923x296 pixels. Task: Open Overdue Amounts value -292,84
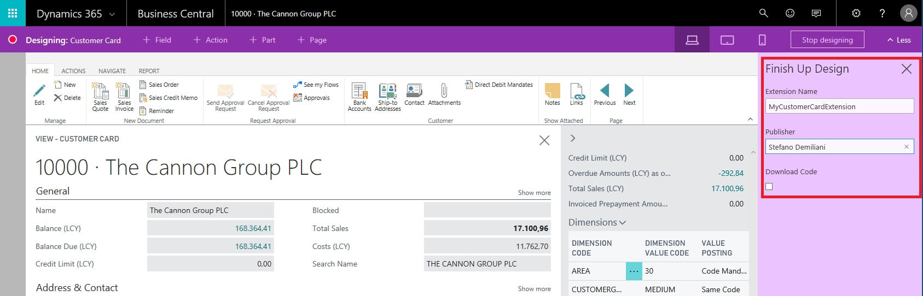(731, 173)
